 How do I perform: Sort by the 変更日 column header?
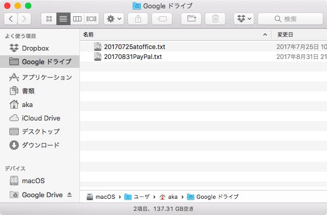299,34
